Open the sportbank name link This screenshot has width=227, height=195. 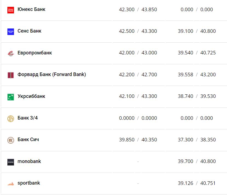coord(29,183)
